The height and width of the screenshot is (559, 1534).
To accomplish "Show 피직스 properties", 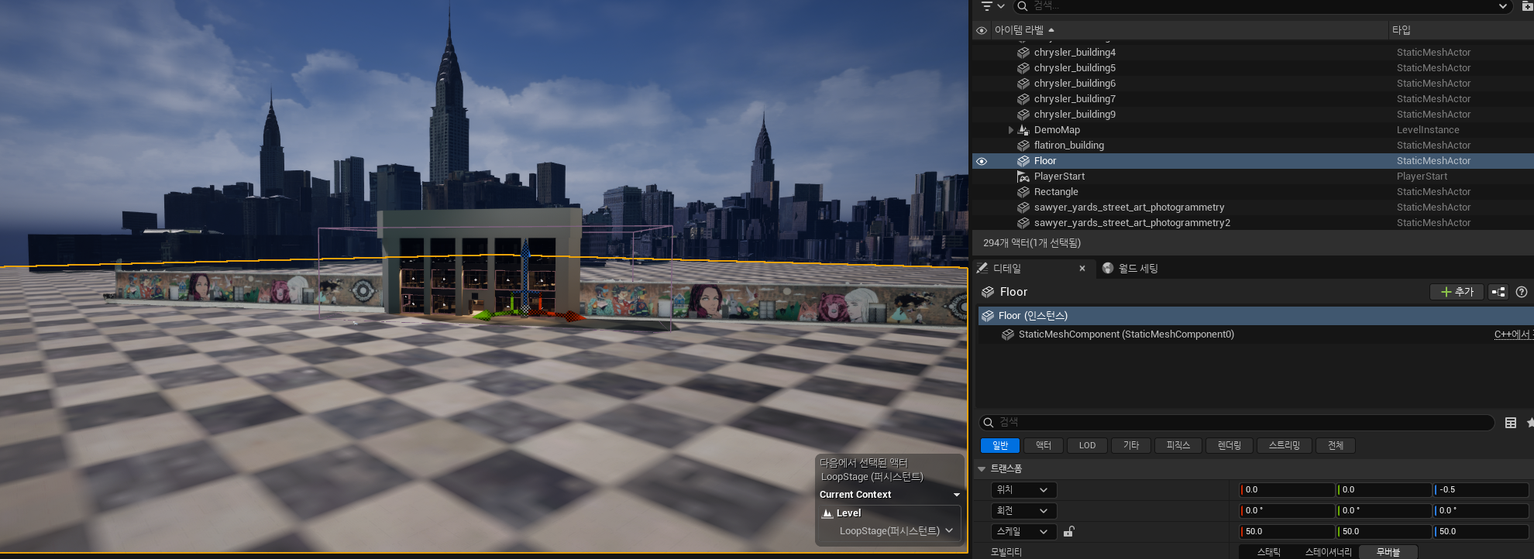I will pyautogui.click(x=1178, y=445).
